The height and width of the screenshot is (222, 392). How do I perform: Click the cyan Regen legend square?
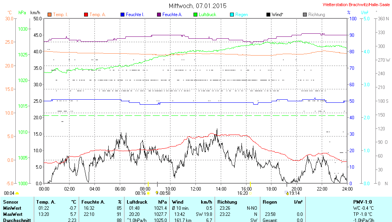point(232,15)
